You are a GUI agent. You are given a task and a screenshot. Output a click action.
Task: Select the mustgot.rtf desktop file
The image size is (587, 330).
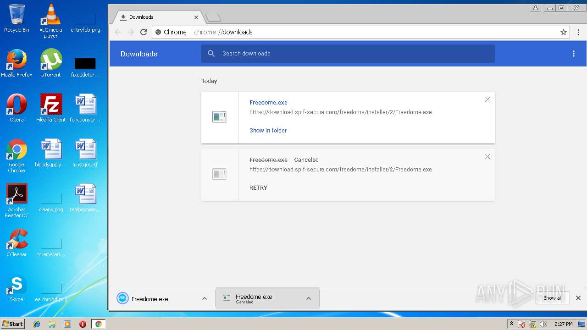coord(85,153)
